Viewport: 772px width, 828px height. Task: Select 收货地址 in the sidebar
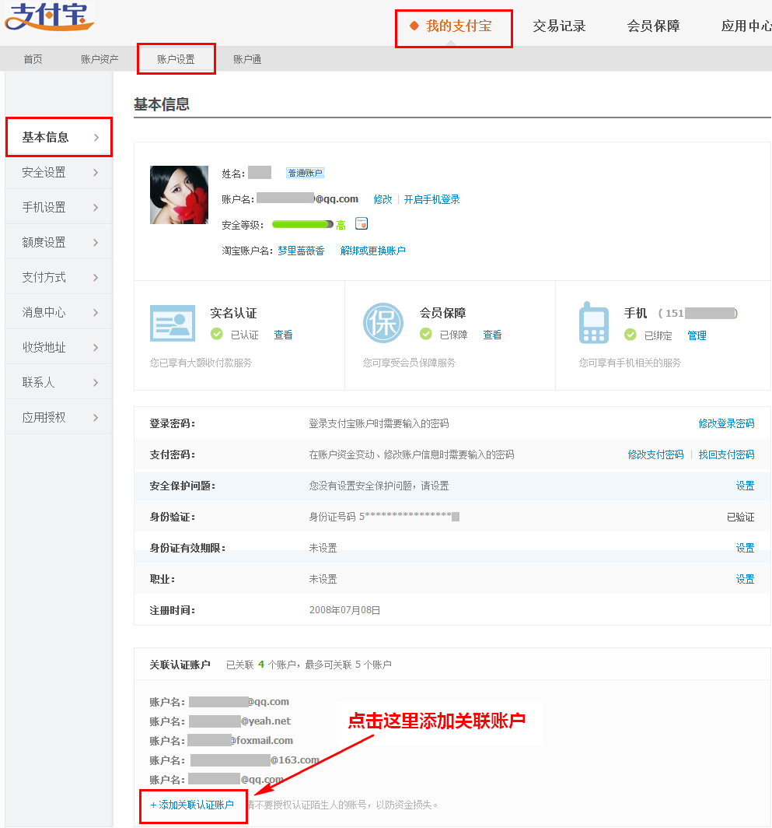58,347
